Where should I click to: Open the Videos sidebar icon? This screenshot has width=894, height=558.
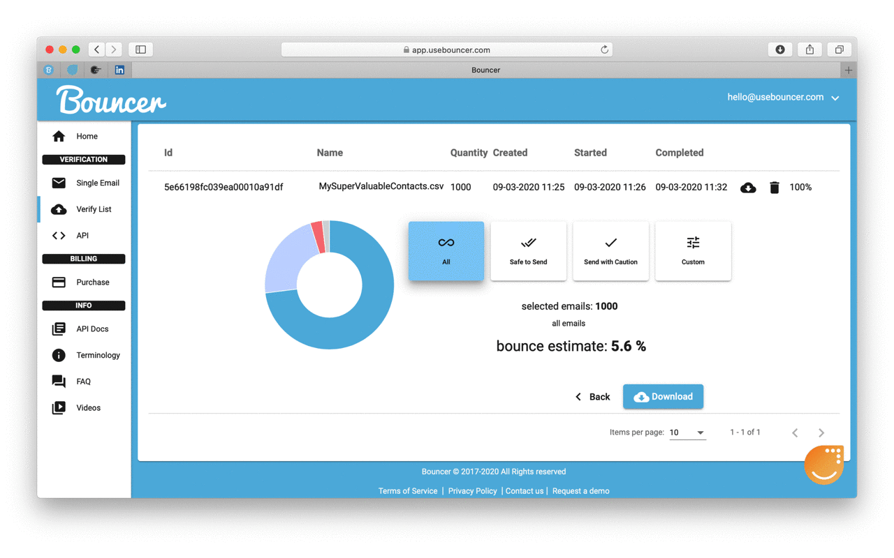click(59, 407)
